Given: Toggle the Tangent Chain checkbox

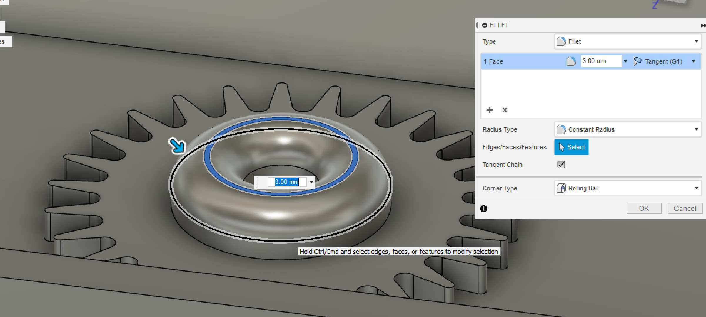Looking at the screenshot, I should click(x=561, y=164).
